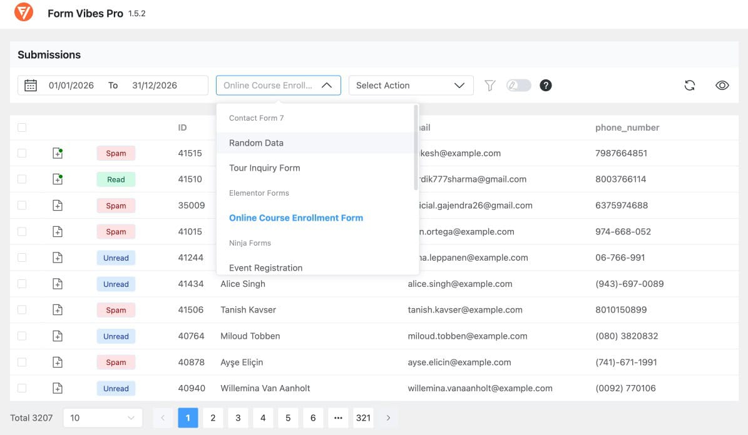This screenshot has width=748, height=435.
Task: Click phone number (943)-697-0089
Action: click(629, 284)
